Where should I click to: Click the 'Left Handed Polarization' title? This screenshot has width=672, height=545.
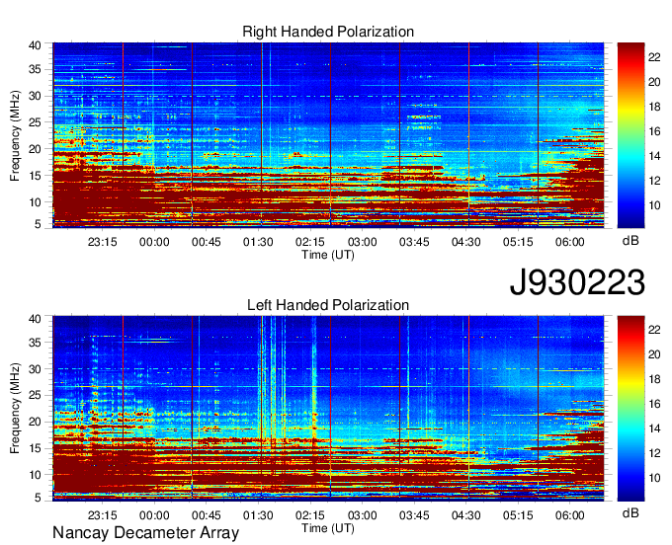pyautogui.click(x=328, y=305)
